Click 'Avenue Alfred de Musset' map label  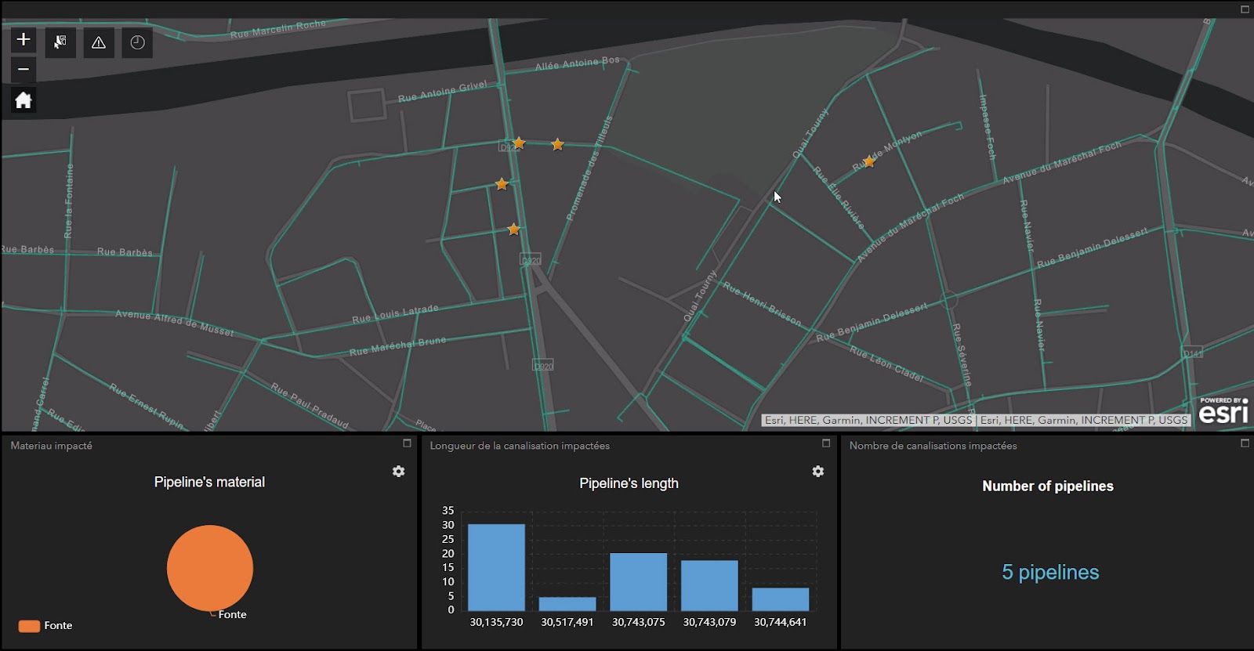175,323
